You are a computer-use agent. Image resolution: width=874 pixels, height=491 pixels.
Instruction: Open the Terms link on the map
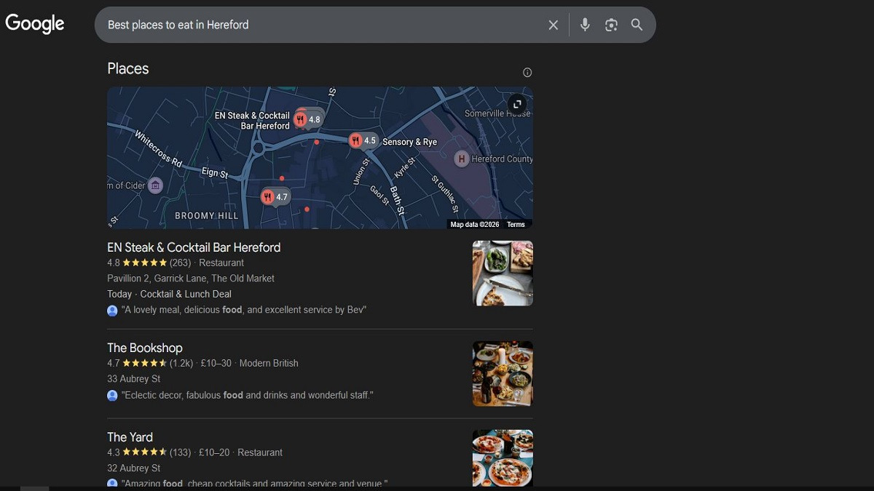pyautogui.click(x=516, y=224)
